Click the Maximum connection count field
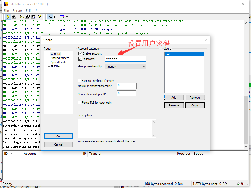Screen dimensions: 251x188 127,85
